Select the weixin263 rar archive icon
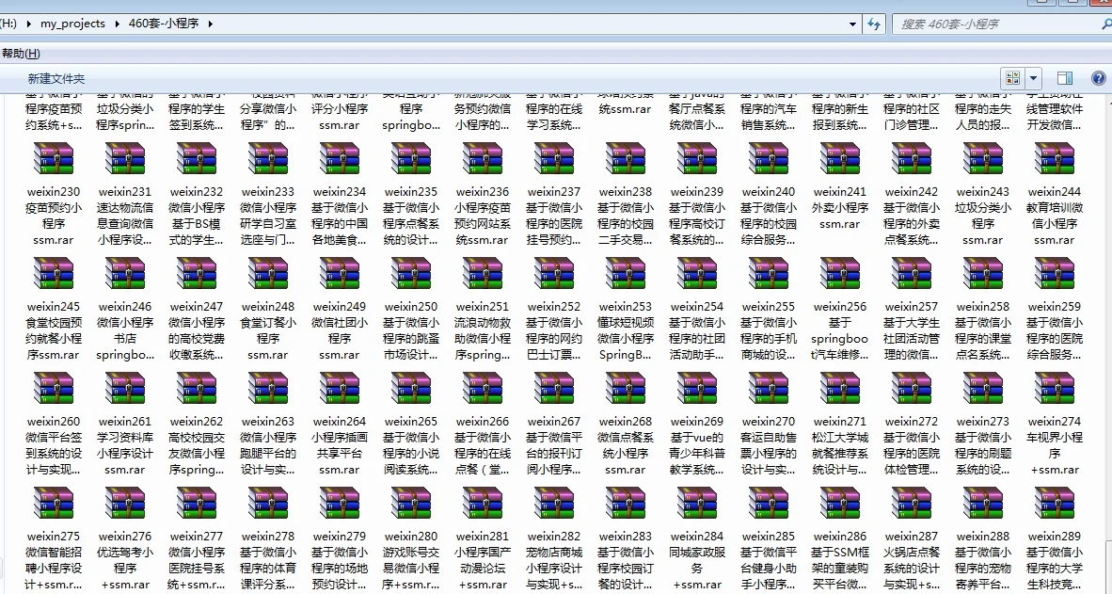 [268, 388]
